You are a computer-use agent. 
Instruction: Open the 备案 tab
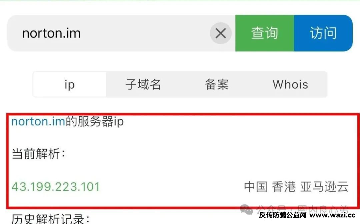(x=217, y=84)
